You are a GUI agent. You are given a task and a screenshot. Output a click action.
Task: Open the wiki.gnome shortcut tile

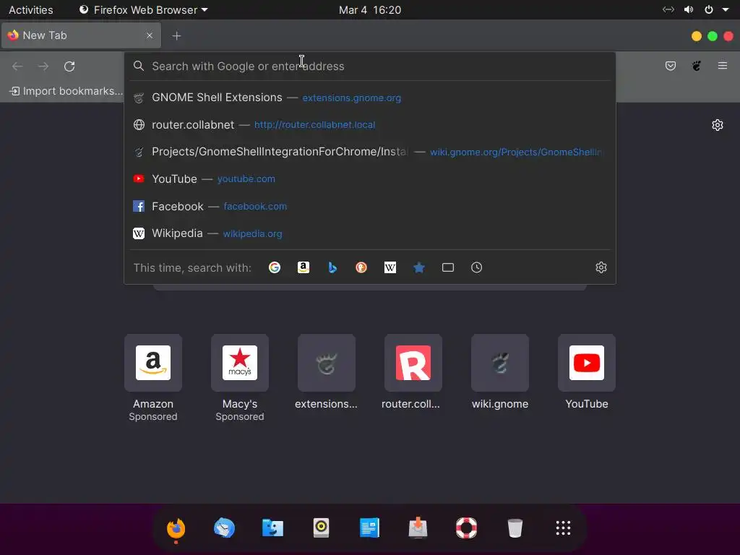pos(500,363)
